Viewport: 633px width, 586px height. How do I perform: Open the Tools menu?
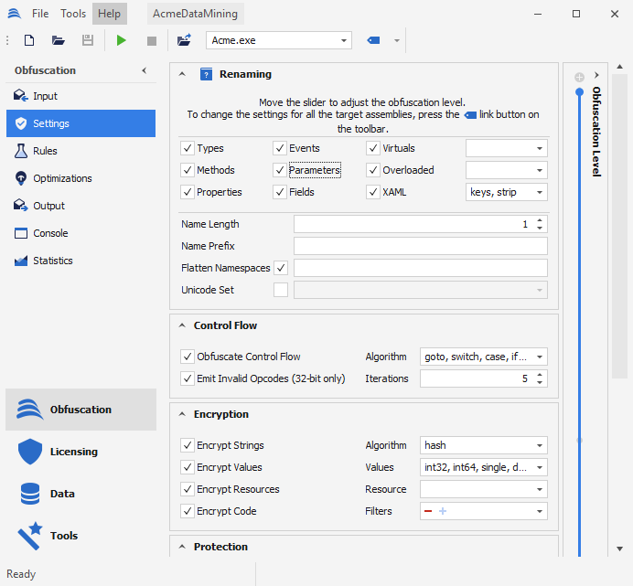coord(73,14)
